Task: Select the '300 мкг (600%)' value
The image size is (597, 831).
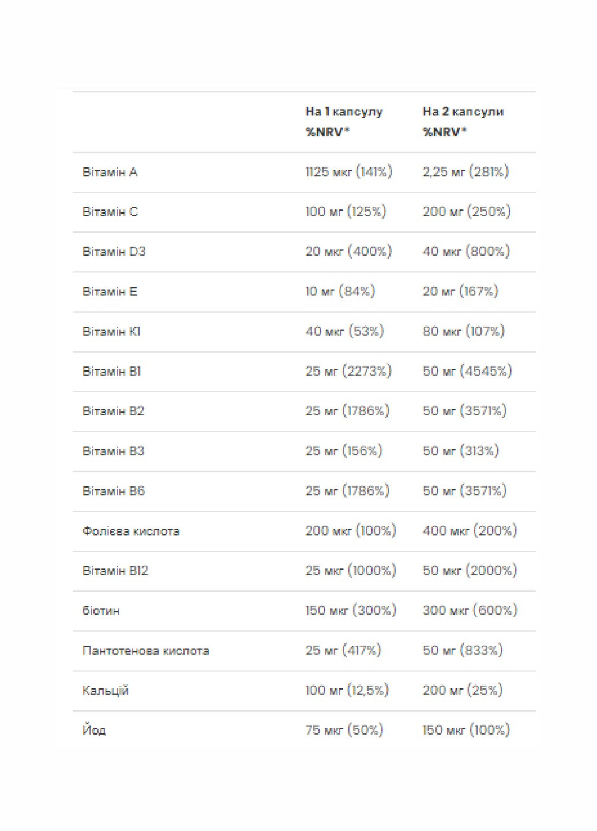Action: point(470,611)
